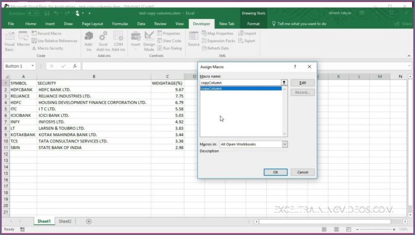Click the Assign Macro help button
415x235 pixels.
(295, 67)
